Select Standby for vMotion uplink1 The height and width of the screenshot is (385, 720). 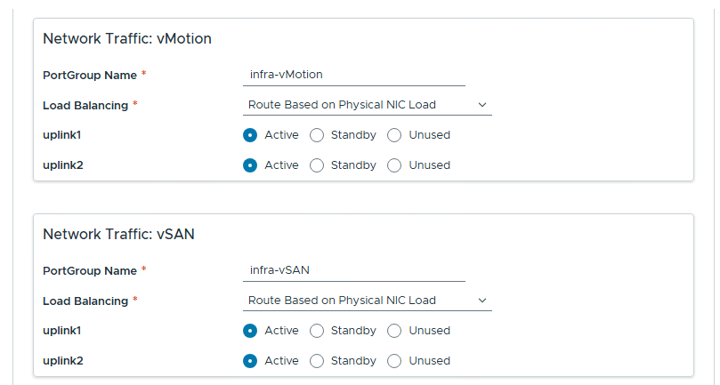317,135
